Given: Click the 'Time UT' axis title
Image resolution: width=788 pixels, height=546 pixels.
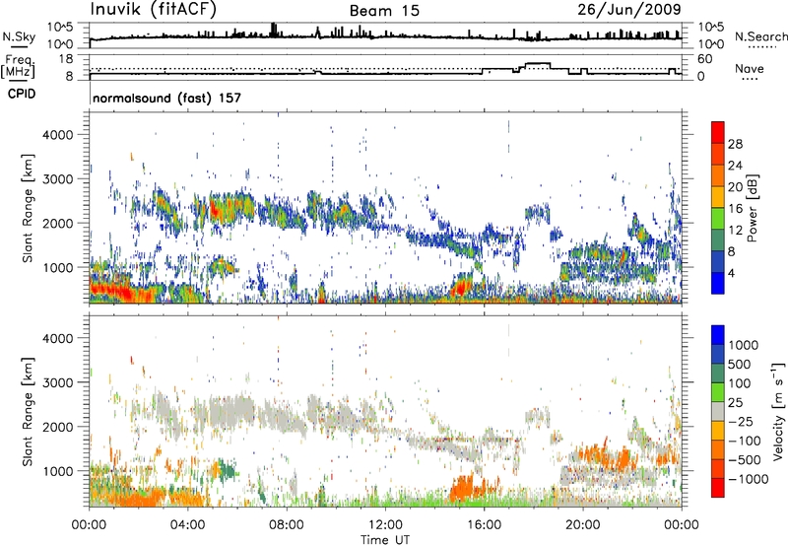Looking at the screenshot, I should pyautogui.click(x=385, y=539).
